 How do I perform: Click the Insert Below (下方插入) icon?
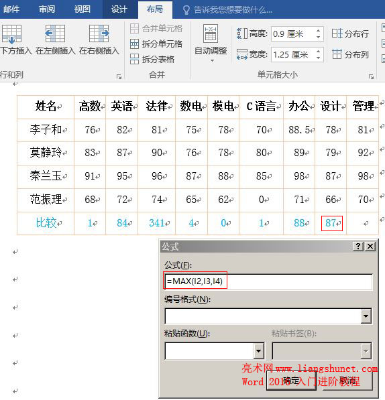(11, 34)
